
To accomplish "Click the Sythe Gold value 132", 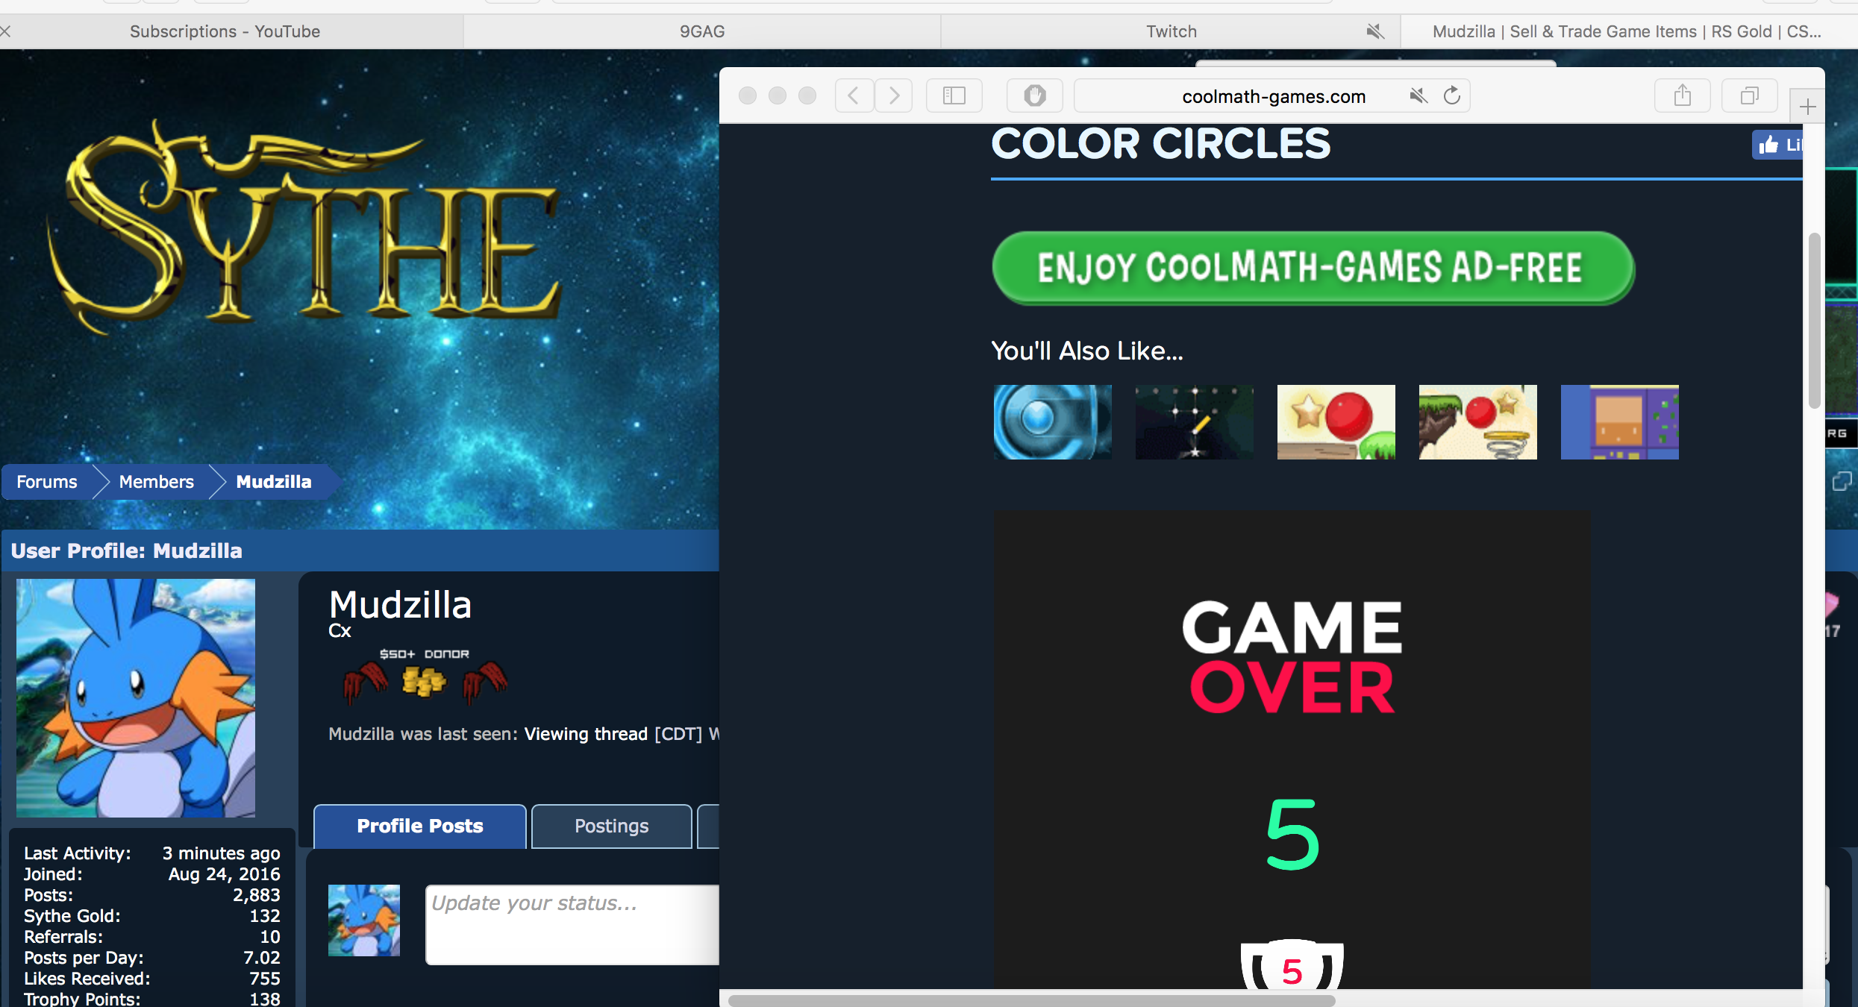I will click(x=265, y=916).
